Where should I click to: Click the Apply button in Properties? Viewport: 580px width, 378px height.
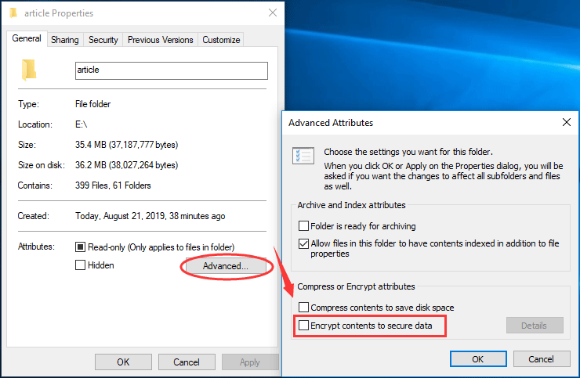click(x=250, y=362)
